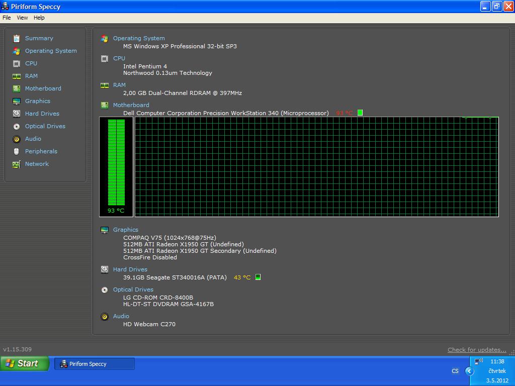
Task: Click Piriform Speccy taskbar button
Action: pyautogui.click(x=95, y=364)
